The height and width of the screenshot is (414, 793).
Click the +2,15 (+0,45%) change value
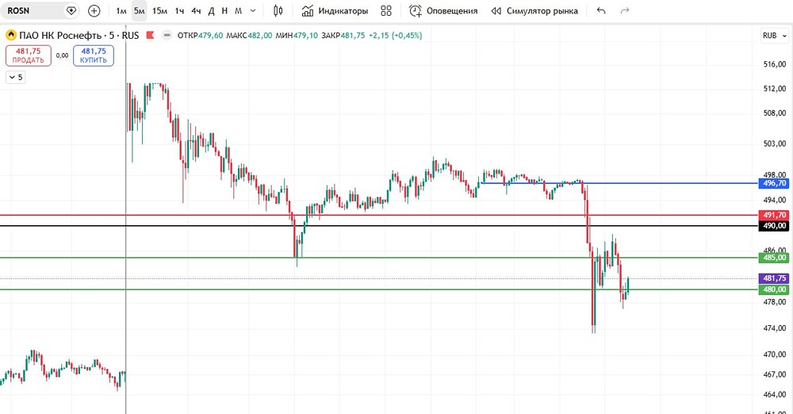(x=396, y=36)
